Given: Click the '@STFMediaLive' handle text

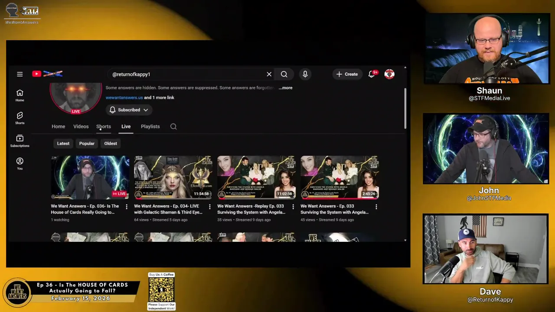Looking at the screenshot, I should click(x=489, y=98).
